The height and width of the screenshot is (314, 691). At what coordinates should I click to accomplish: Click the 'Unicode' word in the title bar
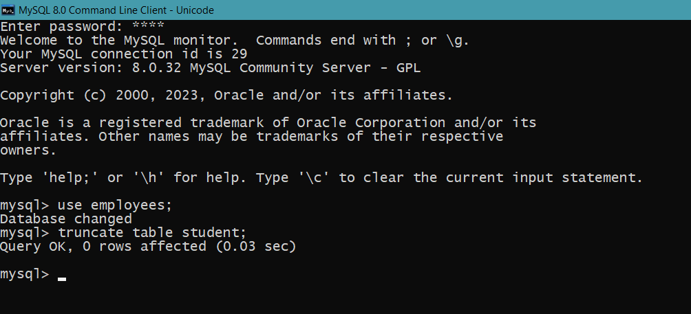(195, 10)
